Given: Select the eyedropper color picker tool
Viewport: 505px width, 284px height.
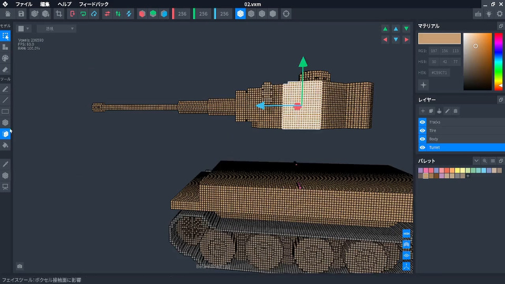Looking at the screenshot, I should [5, 164].
